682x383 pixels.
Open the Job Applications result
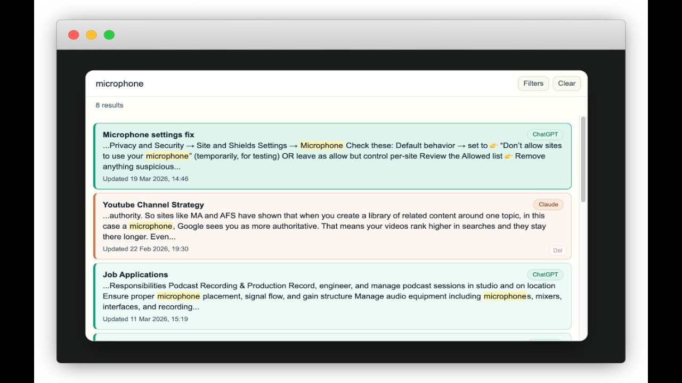[332, 296]
